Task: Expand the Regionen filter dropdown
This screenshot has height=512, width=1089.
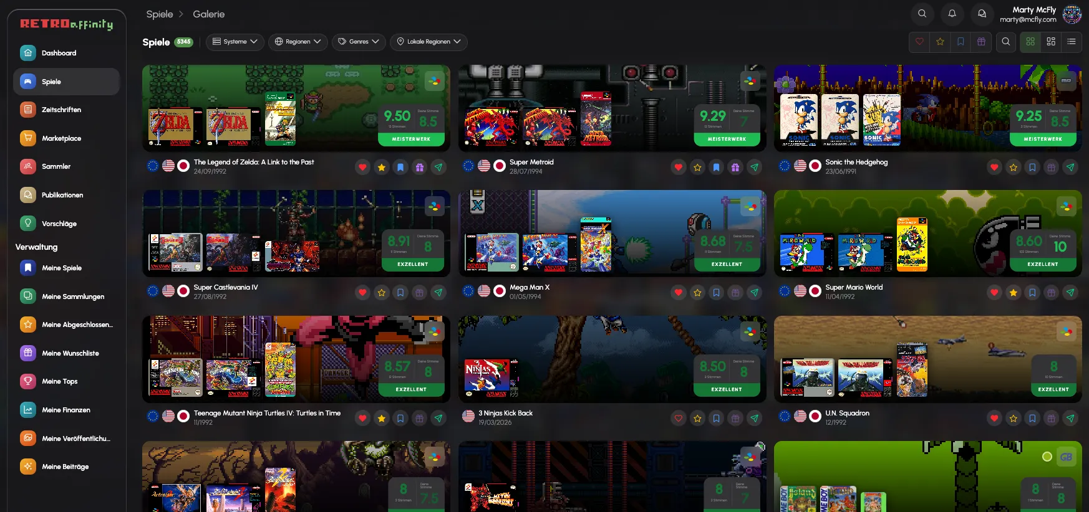Action: tap(298, 42)
